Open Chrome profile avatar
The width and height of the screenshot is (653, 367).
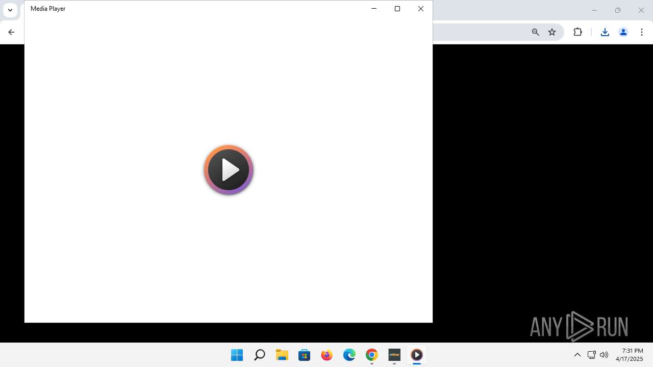(623, 32)
